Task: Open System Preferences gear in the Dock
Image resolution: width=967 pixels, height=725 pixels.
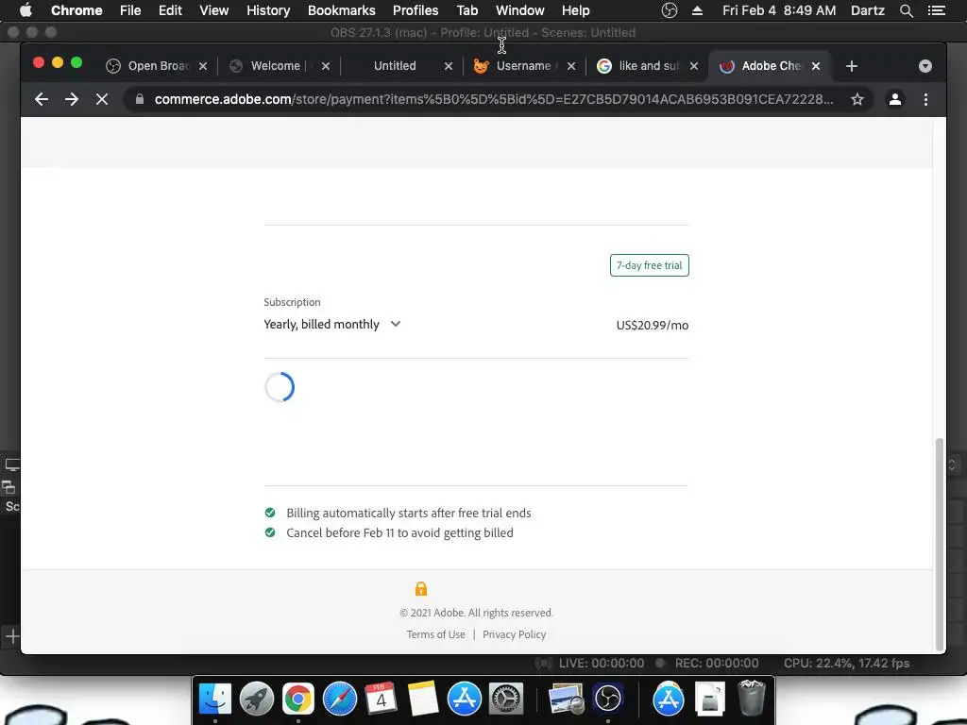Action: pos(506,699)
